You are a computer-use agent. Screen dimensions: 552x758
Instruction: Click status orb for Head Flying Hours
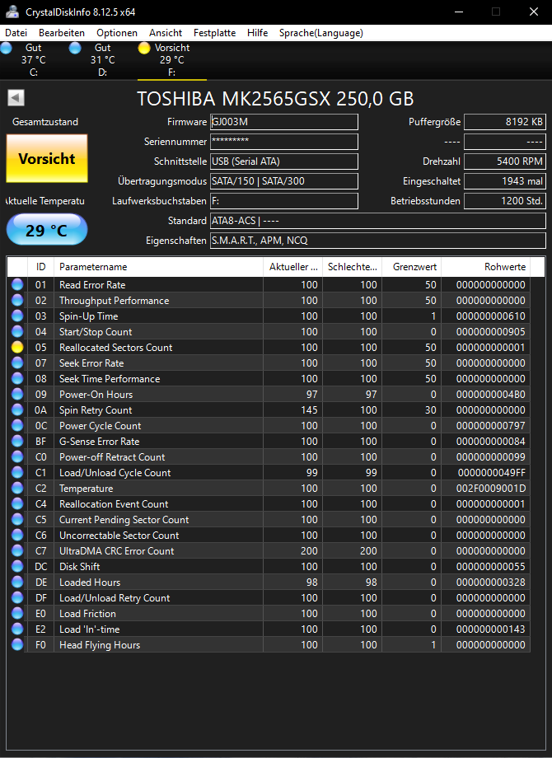click(x=17, y=645)
